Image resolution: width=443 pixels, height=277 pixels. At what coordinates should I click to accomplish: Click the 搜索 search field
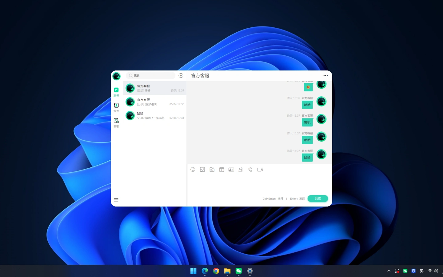(151, 75)
